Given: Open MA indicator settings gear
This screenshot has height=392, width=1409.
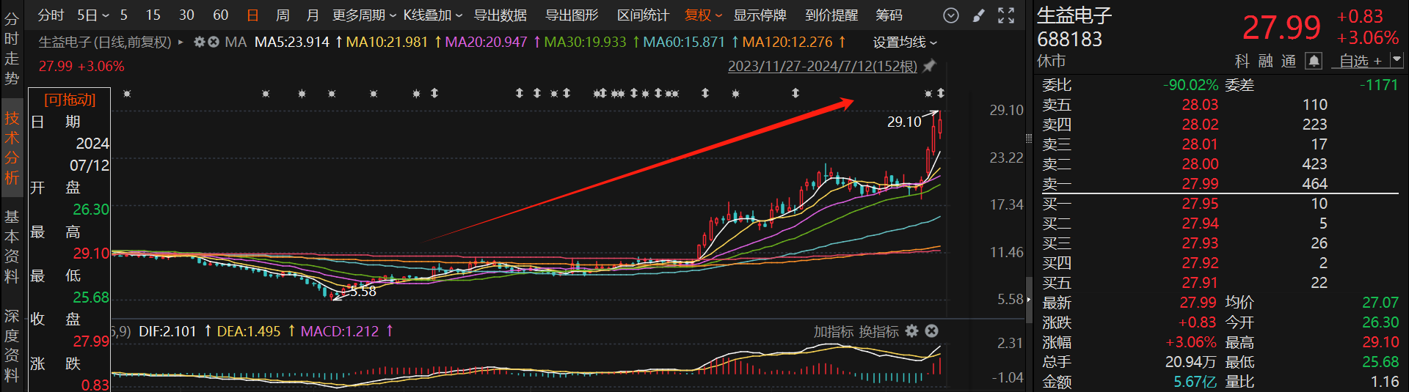Looking at the screenshot, I should (199, 42).
